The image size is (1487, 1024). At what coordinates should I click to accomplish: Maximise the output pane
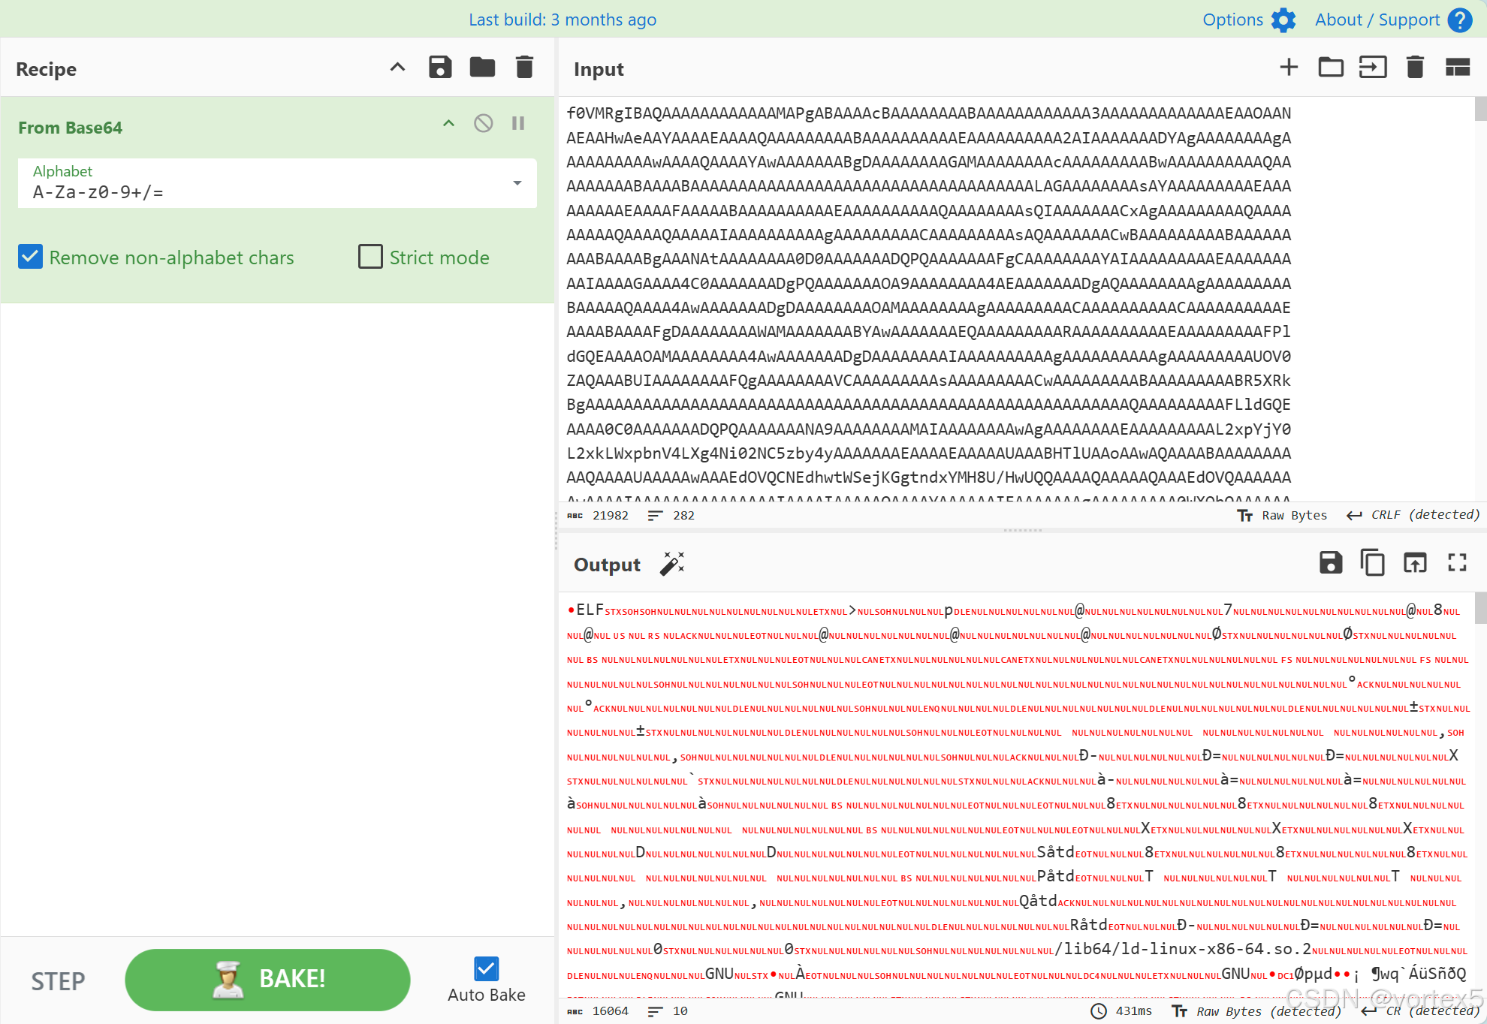pos(1457,562)
